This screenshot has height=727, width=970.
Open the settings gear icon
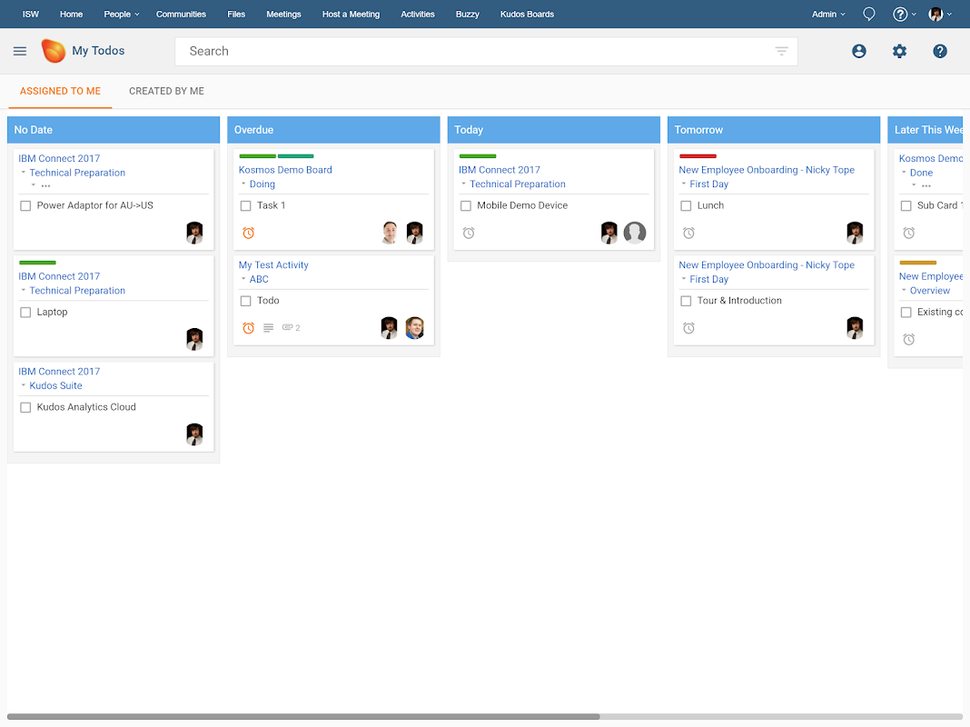(899, 52)
